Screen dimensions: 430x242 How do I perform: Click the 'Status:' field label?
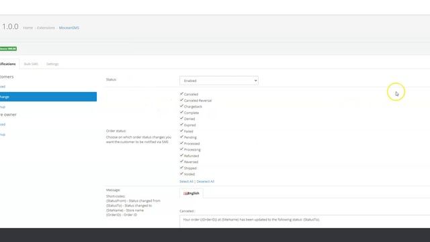111,79
